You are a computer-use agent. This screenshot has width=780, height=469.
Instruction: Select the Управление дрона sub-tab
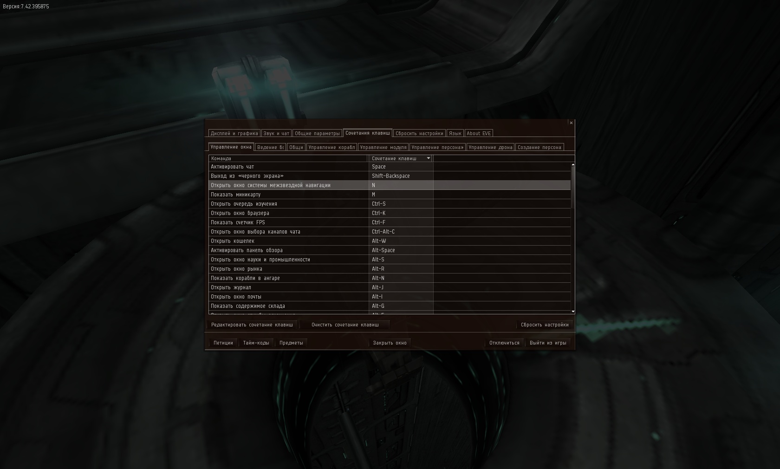pyautogui.click(x=490, y=147)
